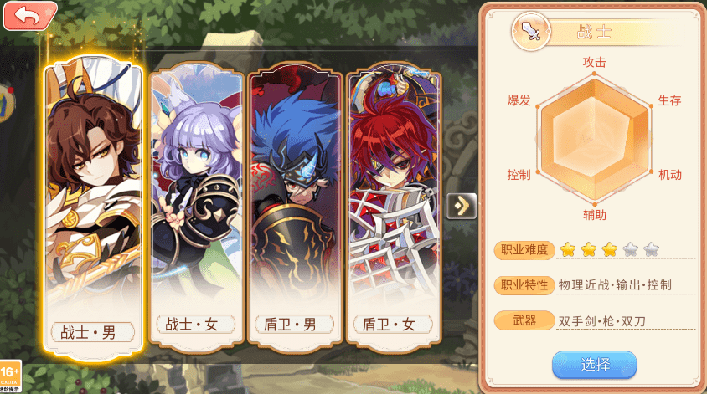The width and height of the screenshot is (707, 394).
Task: Click the 攻击 stat label on the chart
Action: [594, 62]
